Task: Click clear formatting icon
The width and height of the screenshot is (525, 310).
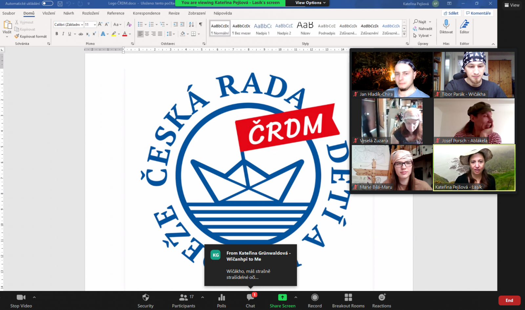Action: click(129, 24)
